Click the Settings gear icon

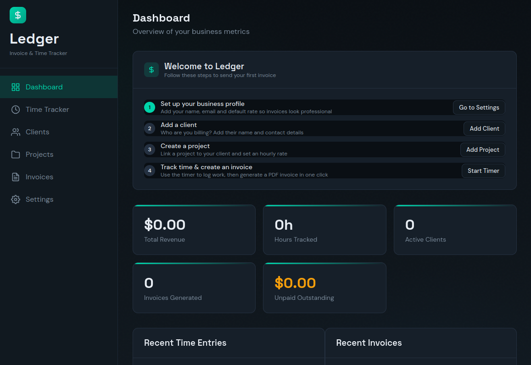click(16, 199)
